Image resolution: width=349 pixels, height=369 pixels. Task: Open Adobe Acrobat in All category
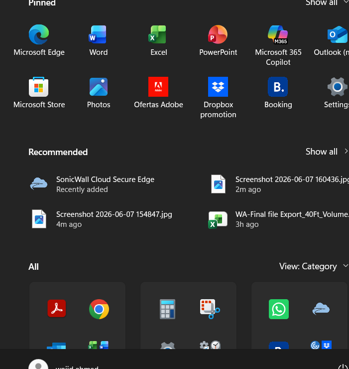pyautogui.click(x=57, y=309)
